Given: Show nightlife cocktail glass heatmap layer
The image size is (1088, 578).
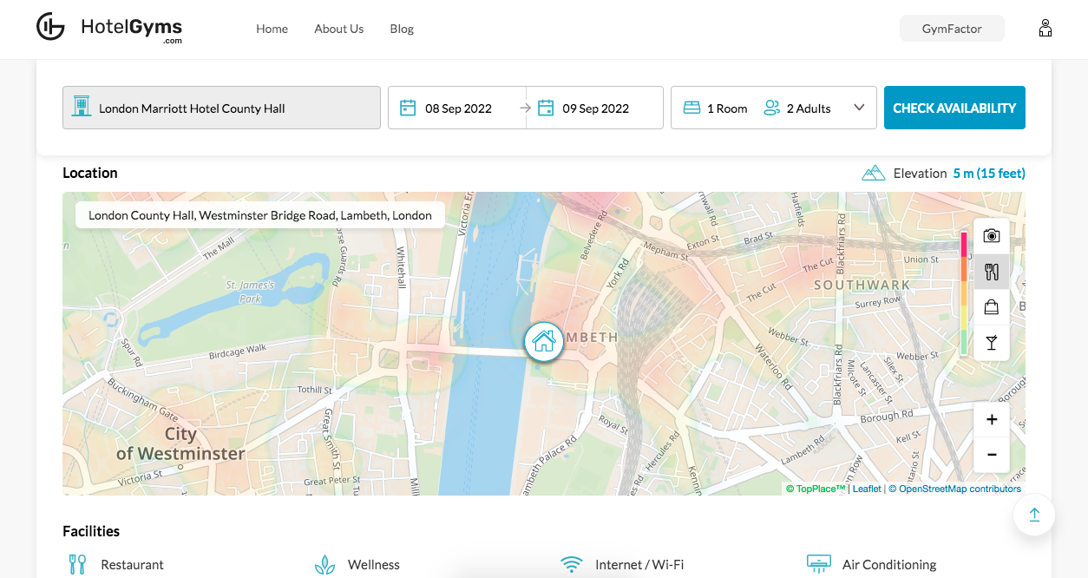Looking at the screenshot, I should pyautogui.click(x=992, y=343).
